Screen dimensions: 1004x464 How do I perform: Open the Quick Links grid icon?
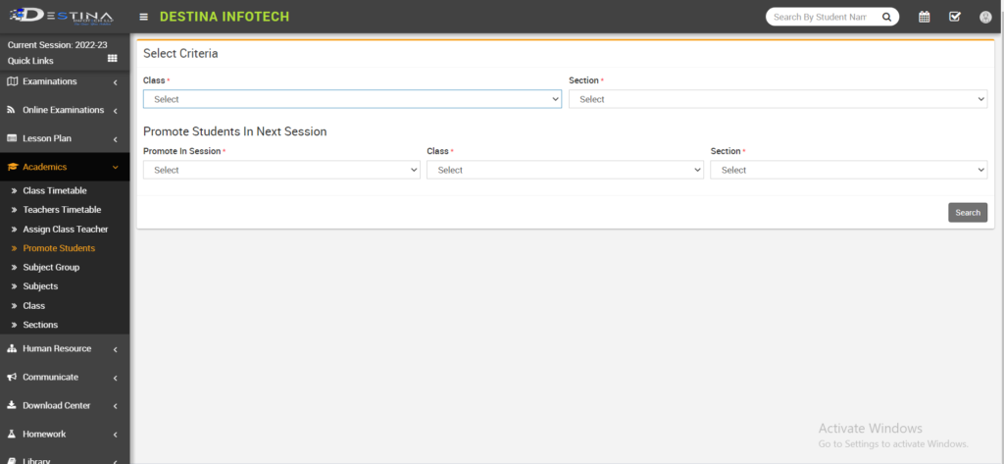[x=112, y=60]
